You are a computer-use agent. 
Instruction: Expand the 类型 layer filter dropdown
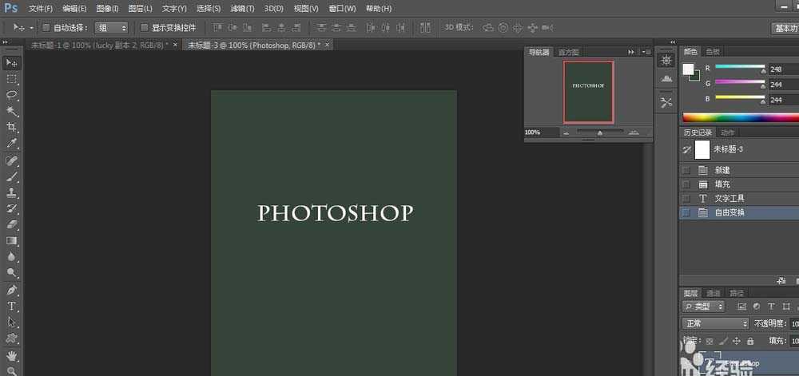pos(703,307)
